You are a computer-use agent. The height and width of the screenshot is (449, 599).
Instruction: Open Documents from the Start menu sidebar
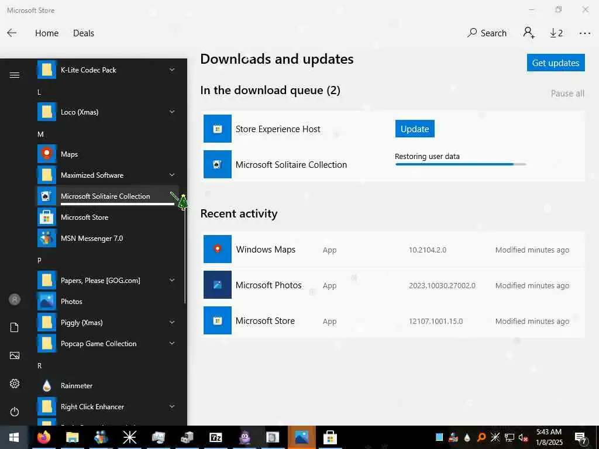pyautogui.click(x=15, y=327)
